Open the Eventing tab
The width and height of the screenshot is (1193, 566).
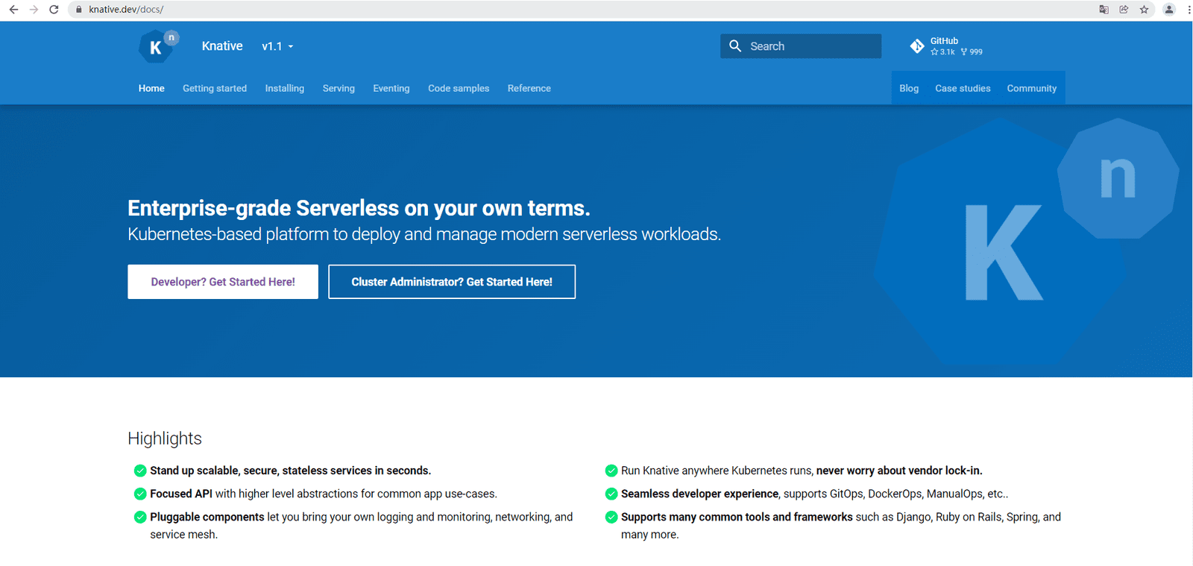coord(391,88)
